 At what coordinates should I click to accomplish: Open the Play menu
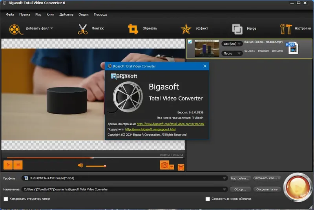point(38,15)
